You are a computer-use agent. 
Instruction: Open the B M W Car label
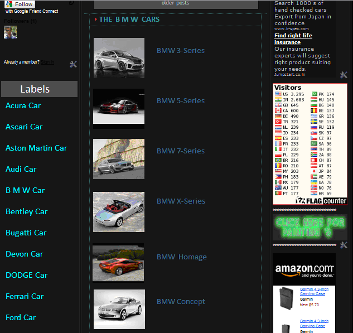click(25, 190)
